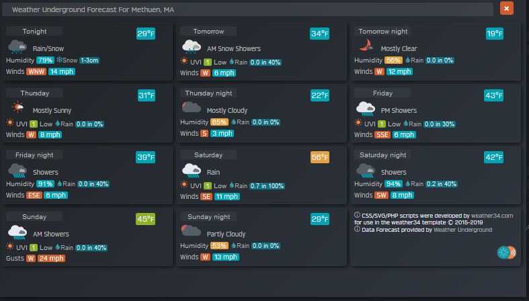Screen dimensions: 529x301
Task: Click the Tonight rain/snow cloud icon
Action: pyautogui.click(x=17, y=46)
